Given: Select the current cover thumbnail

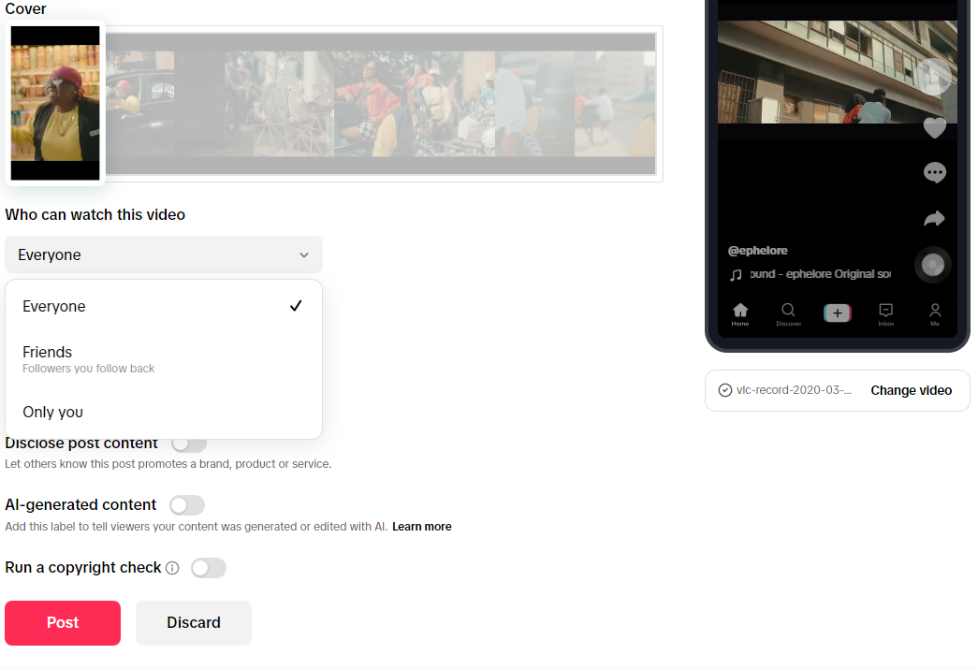Looking at the screenshot, I should [x=55, y=103].
